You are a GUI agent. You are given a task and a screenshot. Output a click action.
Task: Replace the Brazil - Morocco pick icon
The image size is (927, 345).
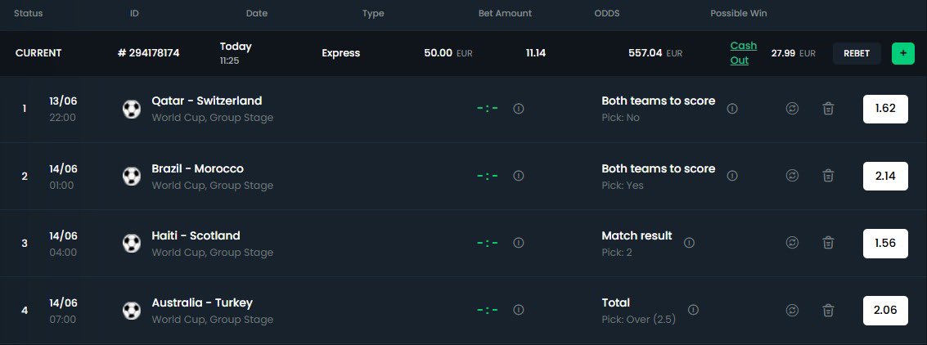pos(792,176)
